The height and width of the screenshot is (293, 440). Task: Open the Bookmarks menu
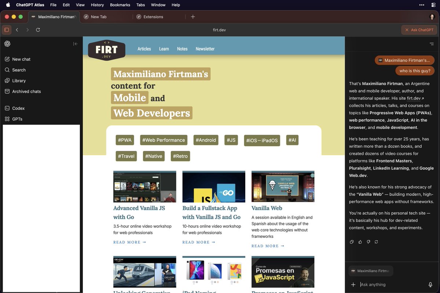[x=120, y=5]
